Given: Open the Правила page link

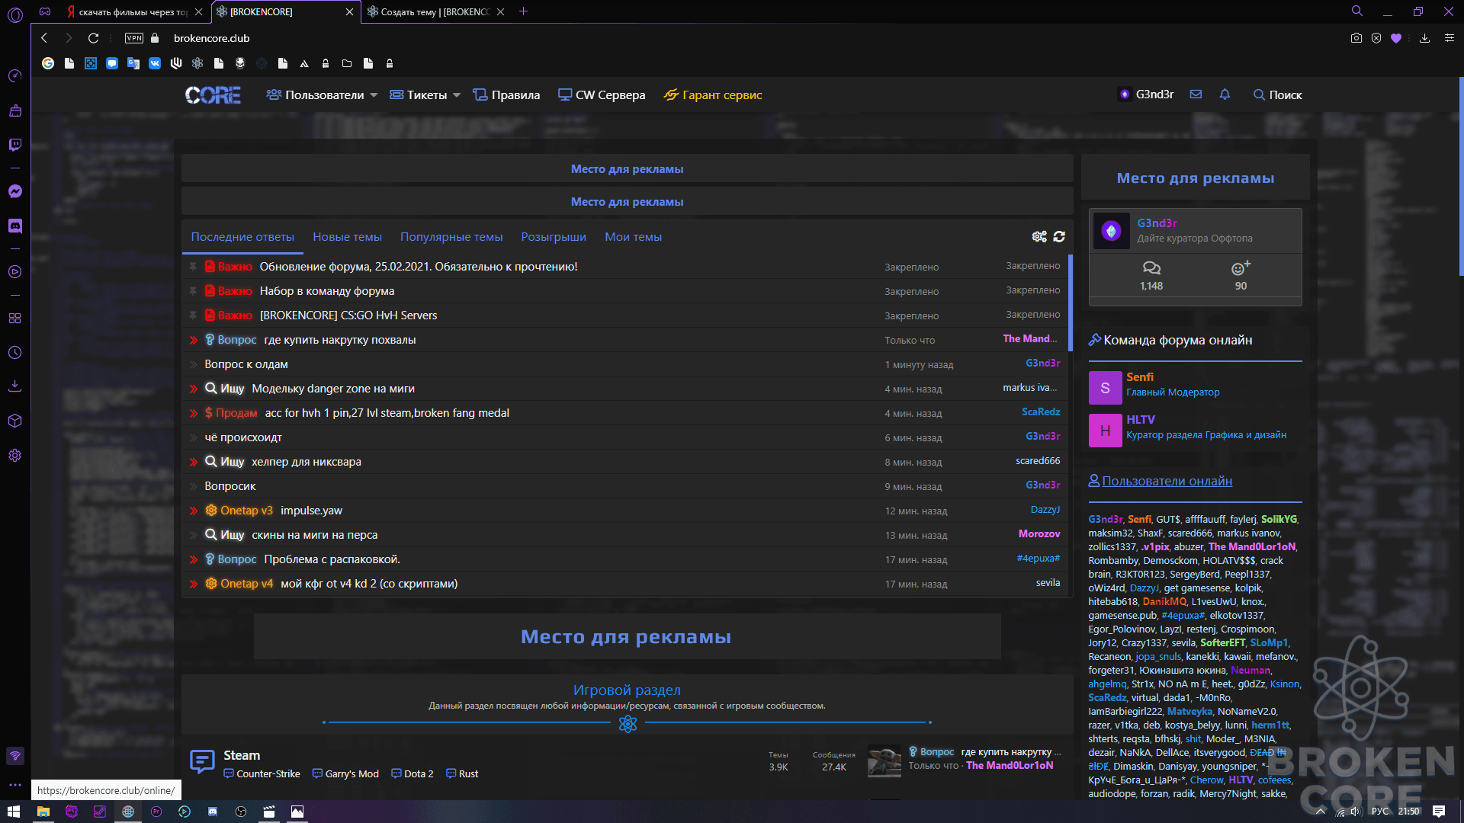Looking at the screenshot, I should [506, 95].
